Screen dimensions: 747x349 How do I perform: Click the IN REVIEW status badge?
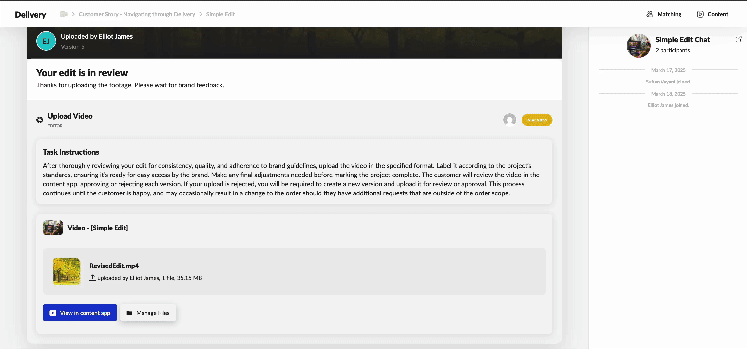coord(537,120)
